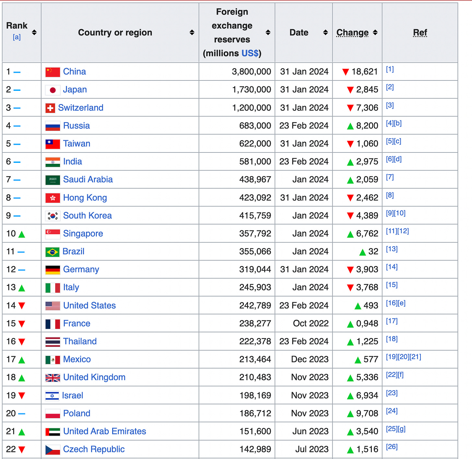Image resolution: width=472 pixels, height=459 pixels.
Task: Follow the South Korea link
Action: coord(88,215)
